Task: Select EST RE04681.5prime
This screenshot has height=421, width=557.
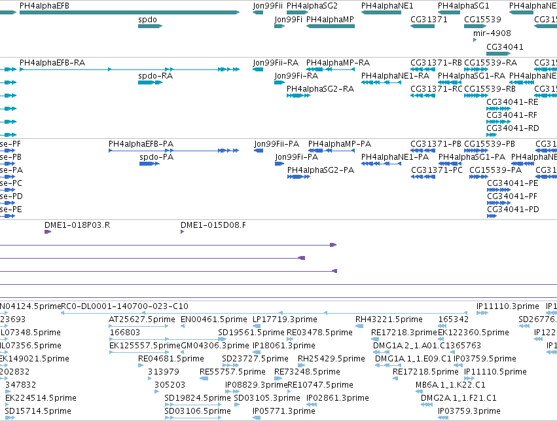Action: click(x=141, y=365)
